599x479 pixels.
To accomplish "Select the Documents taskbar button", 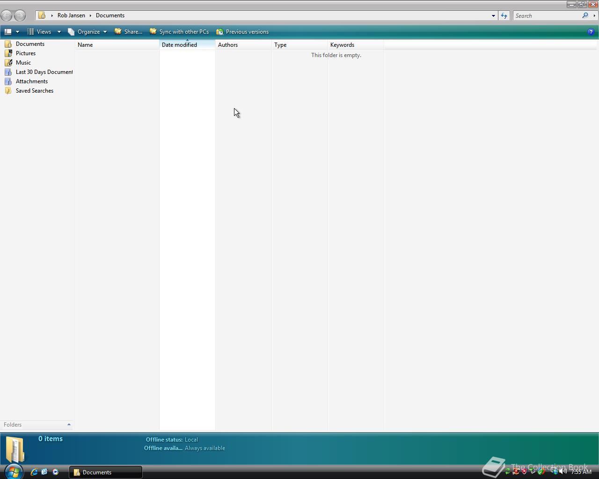I will (106, 472).
